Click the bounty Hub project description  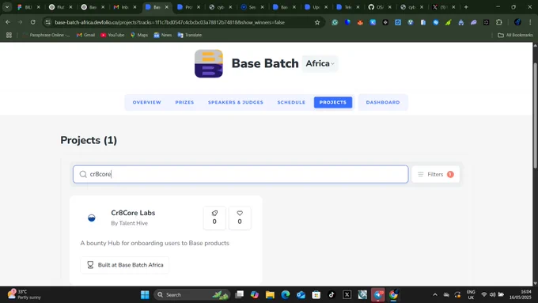tap(155, 243)
